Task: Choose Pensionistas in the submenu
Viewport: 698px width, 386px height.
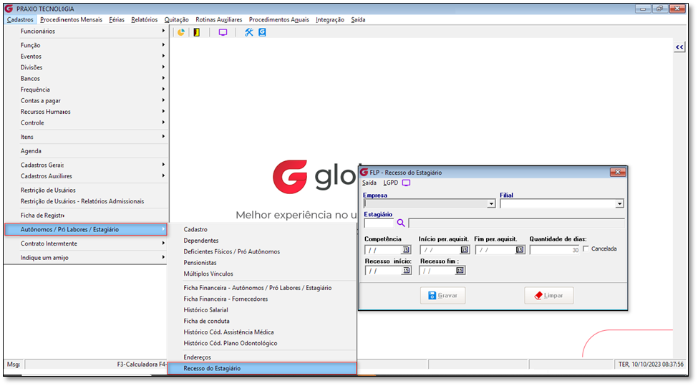Action: [x=262, y=263]
